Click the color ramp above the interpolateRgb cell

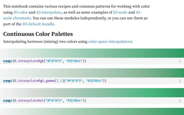click(92, 53)
